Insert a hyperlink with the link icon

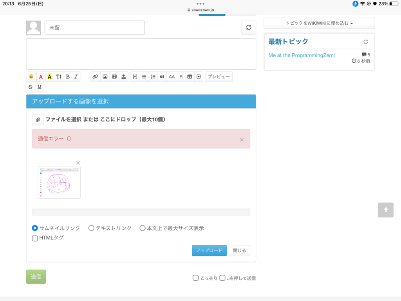[95, 76]
